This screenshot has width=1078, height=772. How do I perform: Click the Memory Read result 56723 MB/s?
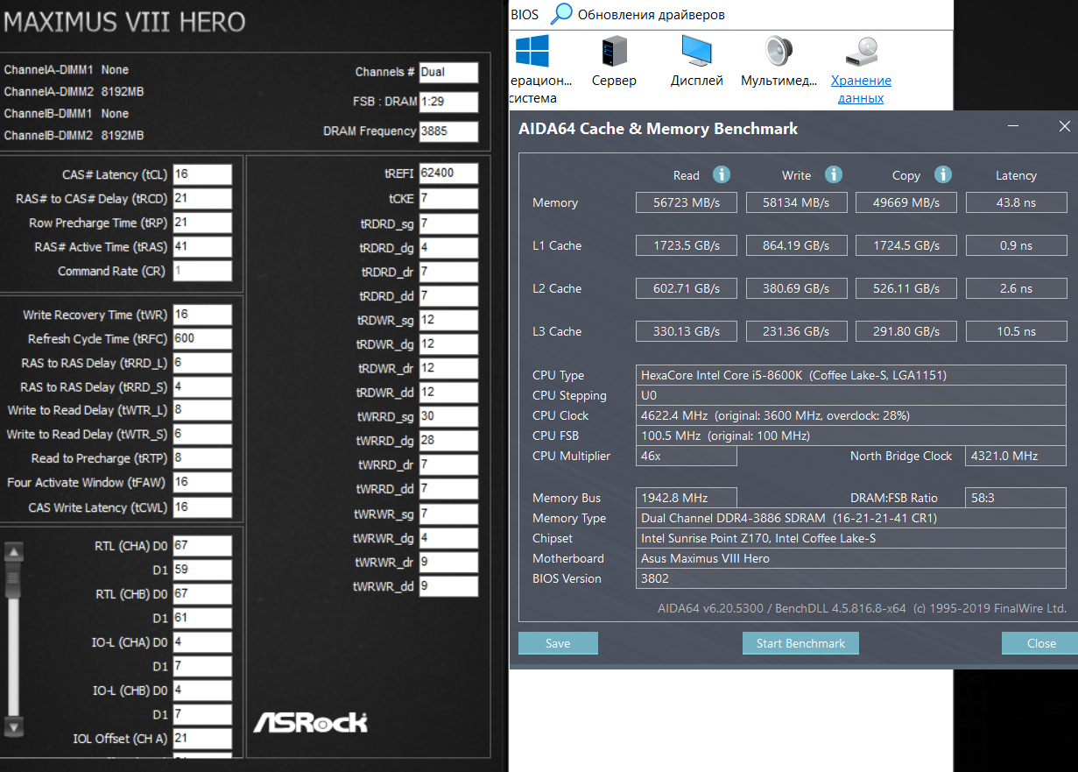687,202
